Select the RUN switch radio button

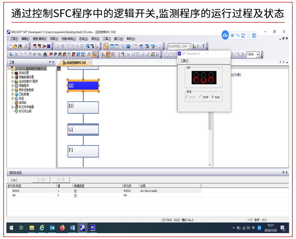[x=213, y=97]
